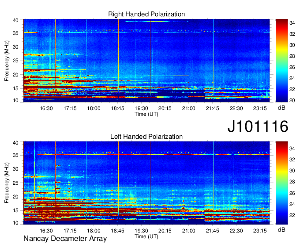Screen dimensions: 300x244
Task: Click the 22 dB tick on Left Handed color bar
Action: (292, 215)
